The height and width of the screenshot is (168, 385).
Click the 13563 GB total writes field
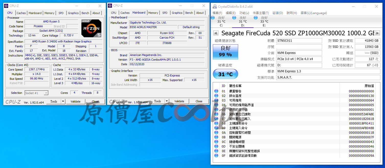pos(368,47)
